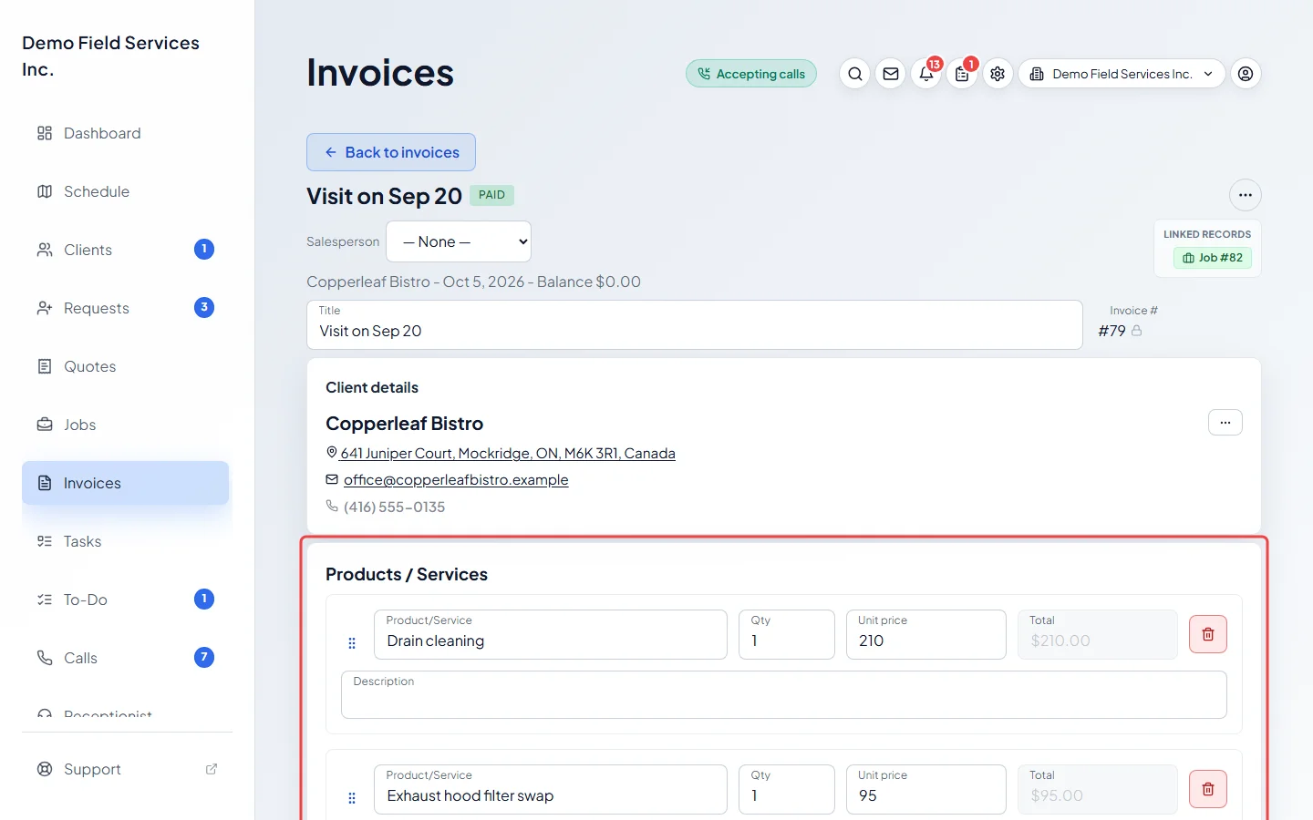This screenshot has width=1313, height=820.
Task: Open linked record Job #82
Action: click(x=1213, y=258)
